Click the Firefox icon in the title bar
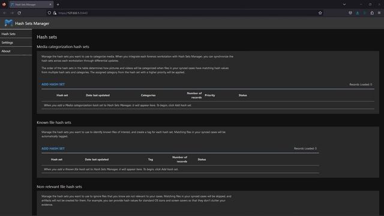The image size is (384, 216). coord(4,4)
